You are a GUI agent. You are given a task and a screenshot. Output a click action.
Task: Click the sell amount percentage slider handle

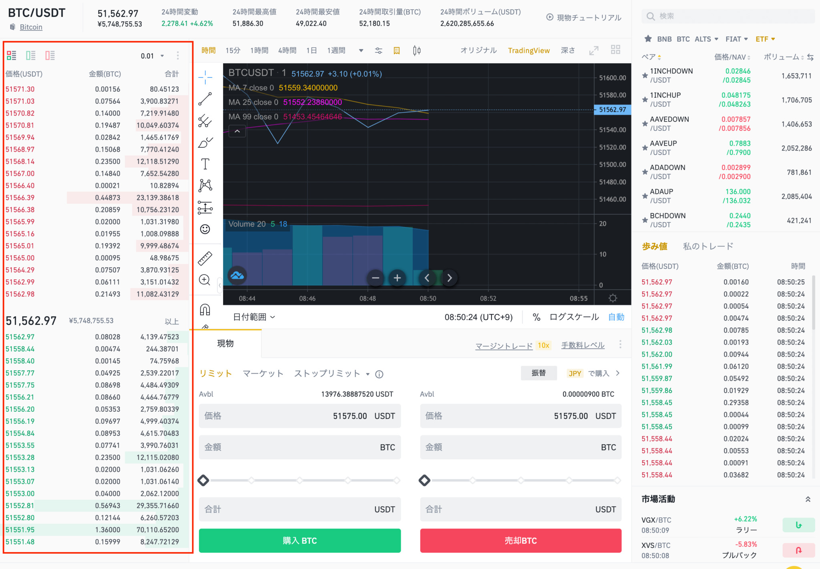pyautogui.click(x=424, y=480)
